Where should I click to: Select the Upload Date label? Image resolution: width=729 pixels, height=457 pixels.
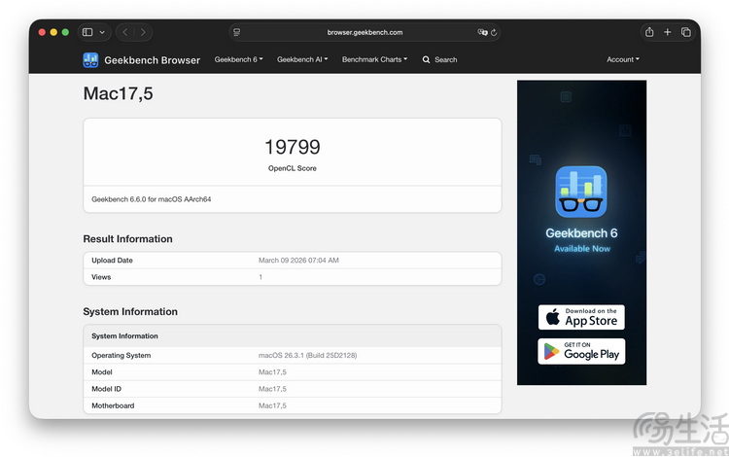tap(112, 261)
